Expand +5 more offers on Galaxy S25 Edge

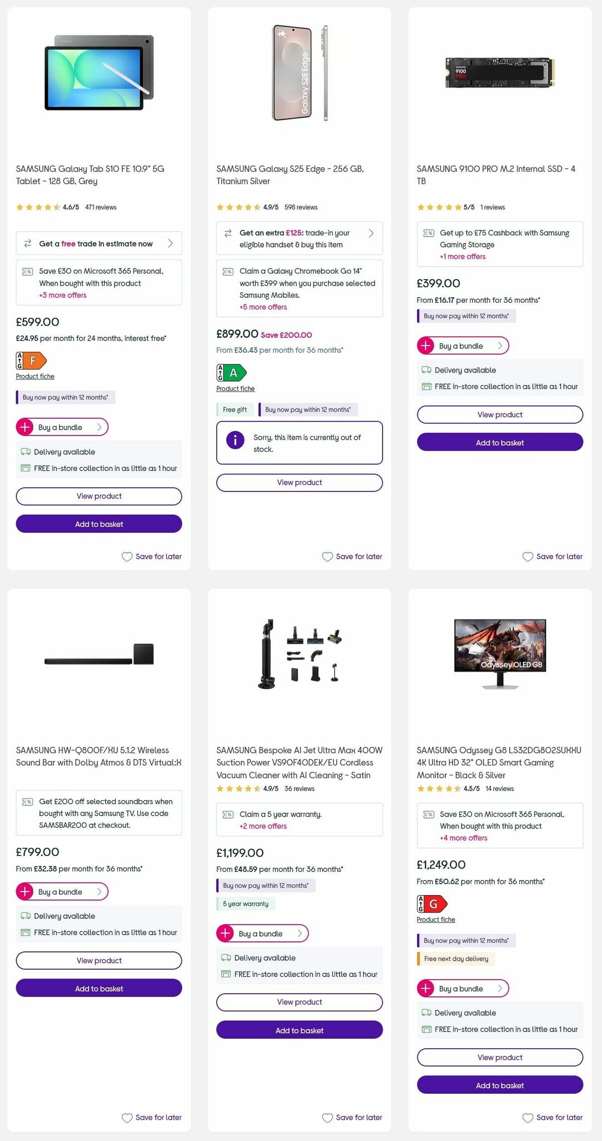click(263, 307)
